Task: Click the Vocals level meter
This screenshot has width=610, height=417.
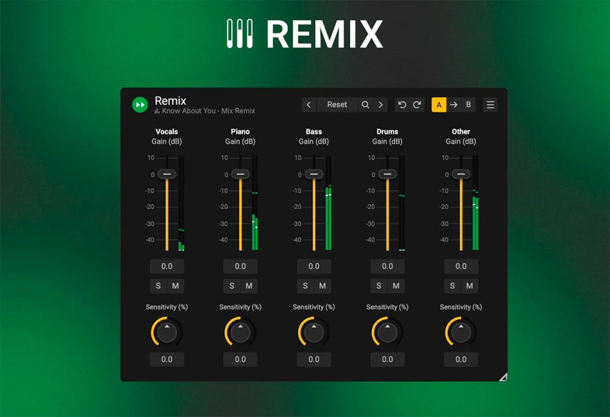Action: [181, 203]
